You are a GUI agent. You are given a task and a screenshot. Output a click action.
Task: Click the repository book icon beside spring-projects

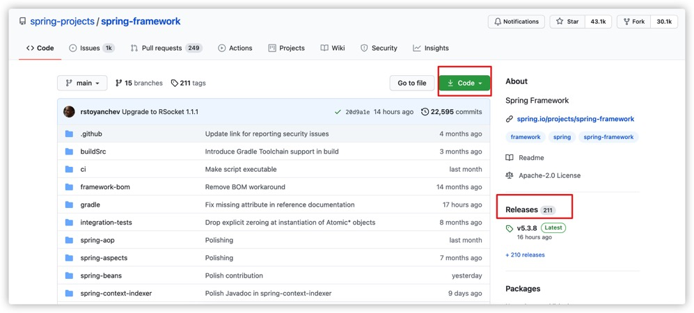pos(22,22)
